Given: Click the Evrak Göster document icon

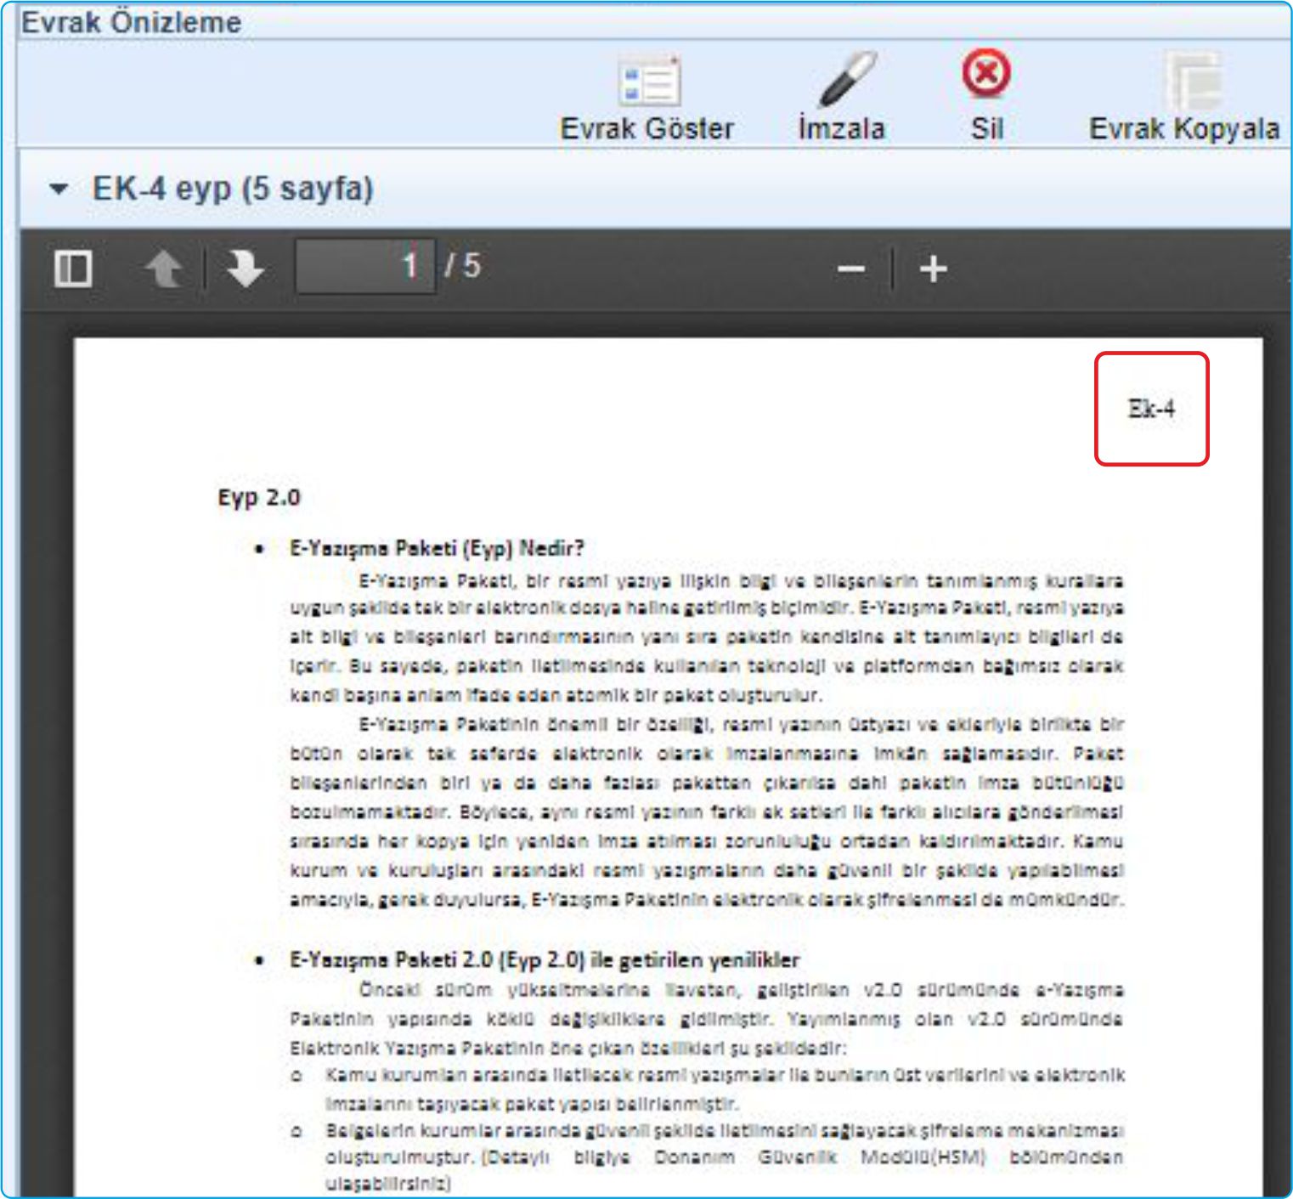Looking at the screenshot, I should 649,82.
